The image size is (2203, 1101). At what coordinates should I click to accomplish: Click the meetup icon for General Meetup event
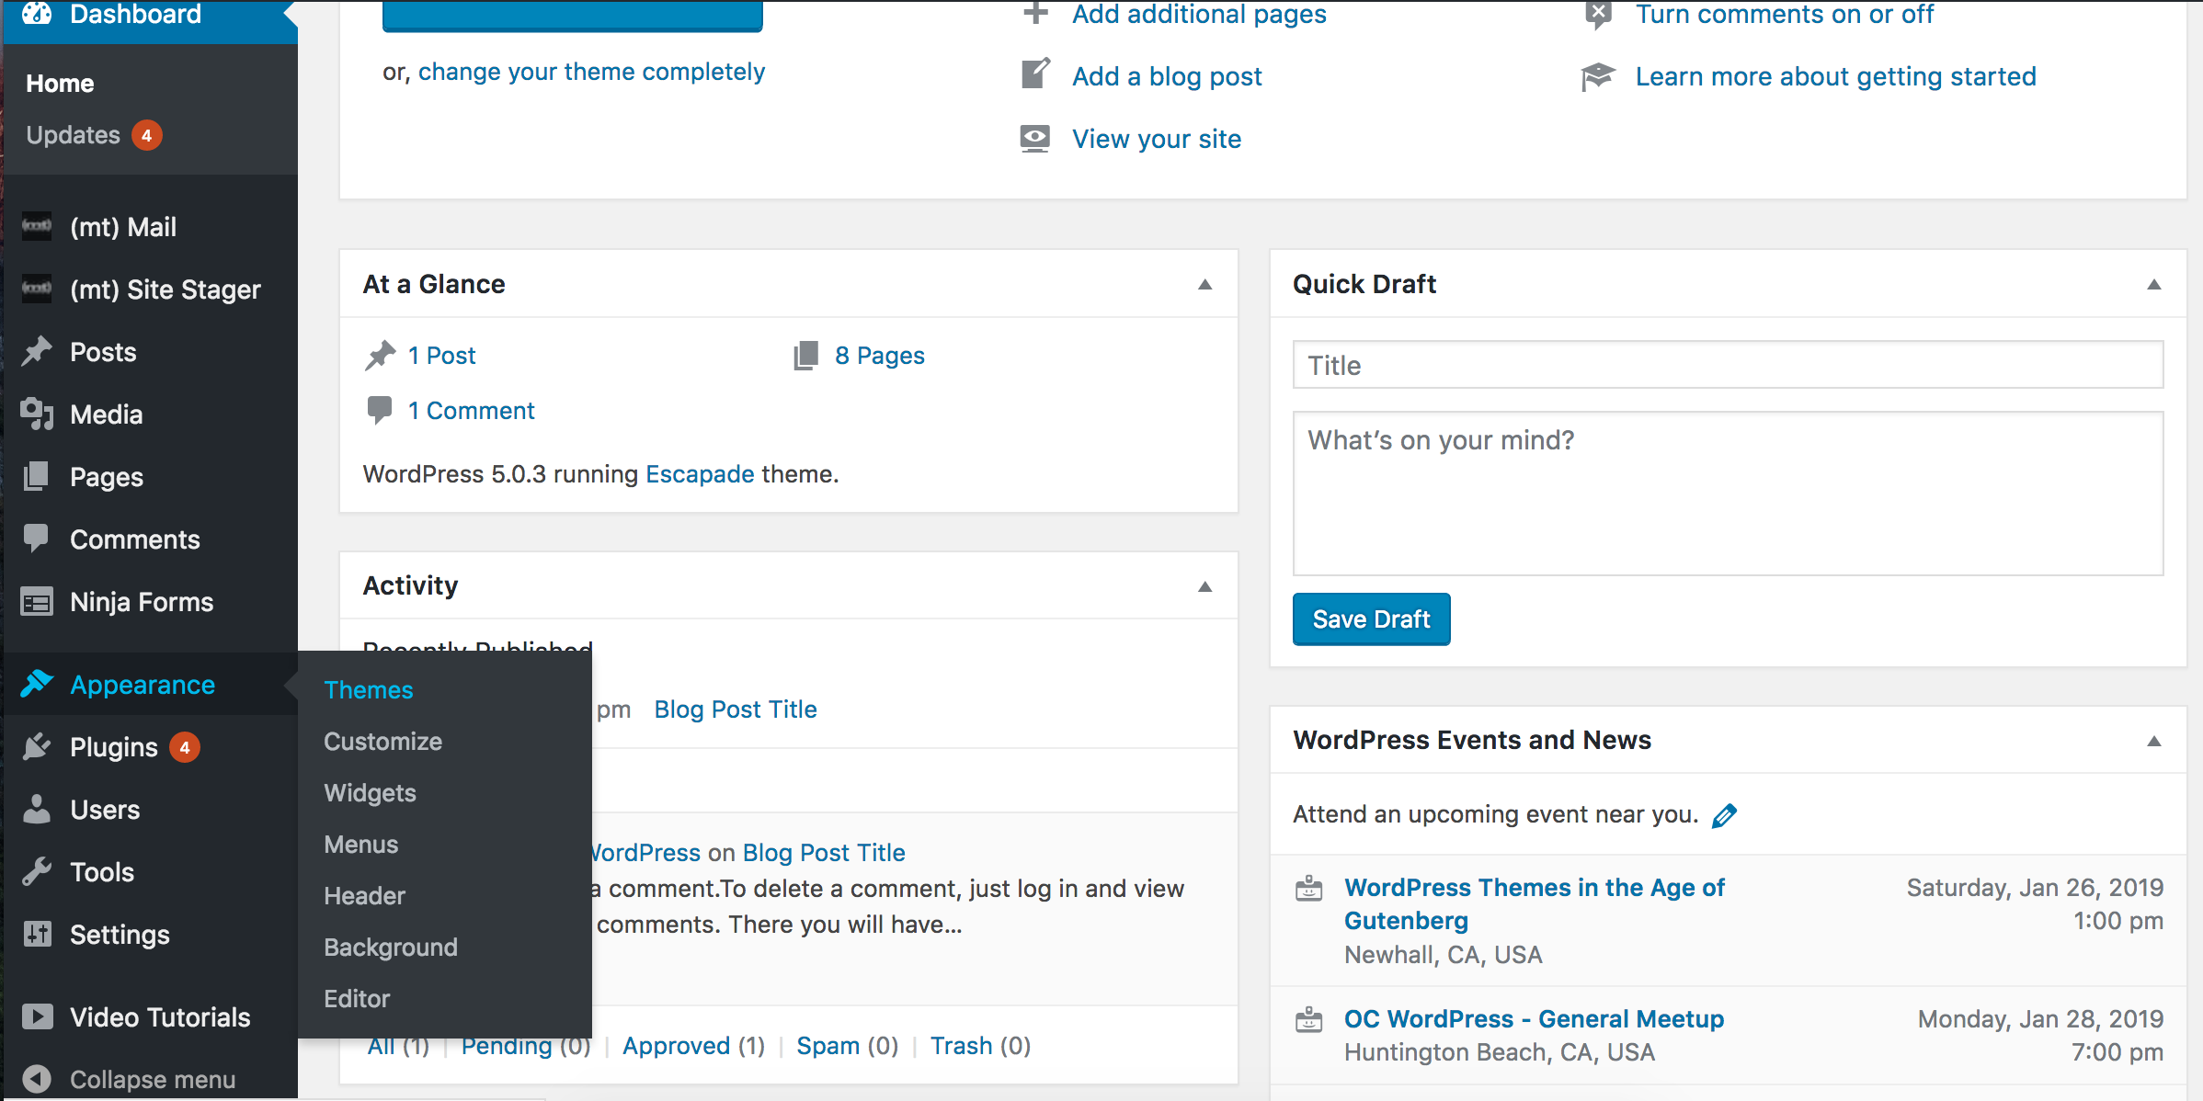pos(1309,1020)
